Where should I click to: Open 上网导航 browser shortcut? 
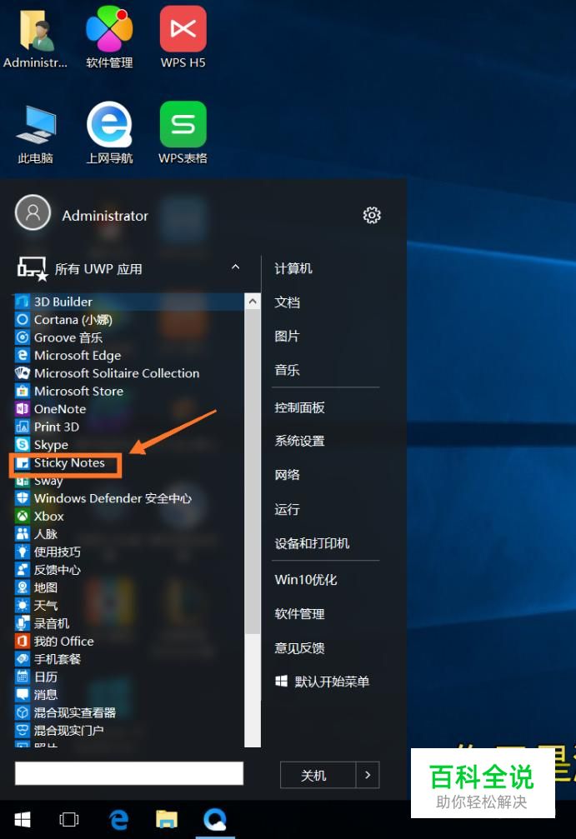coord(109,134)
